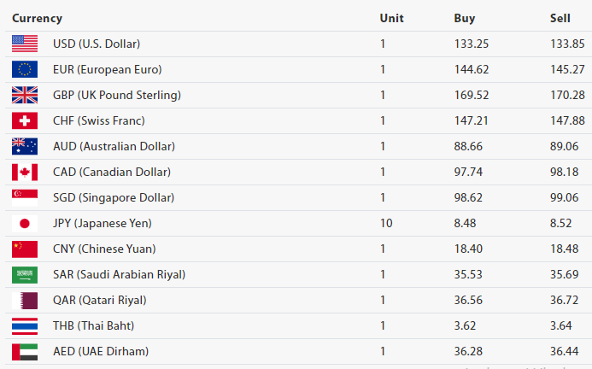Click the Qatar flag icon
Viewport: 592px width, 369px height.
[25, 300]
